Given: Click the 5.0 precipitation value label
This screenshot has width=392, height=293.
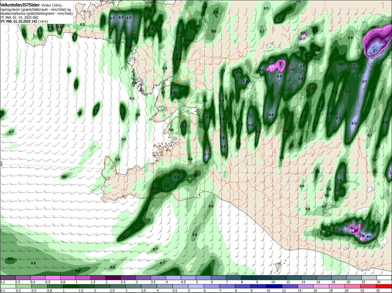Looking at the screenshot, I should (x=245, y=82).
